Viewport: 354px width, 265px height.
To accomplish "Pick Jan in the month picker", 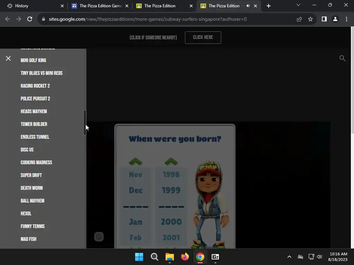I will 136,222.
